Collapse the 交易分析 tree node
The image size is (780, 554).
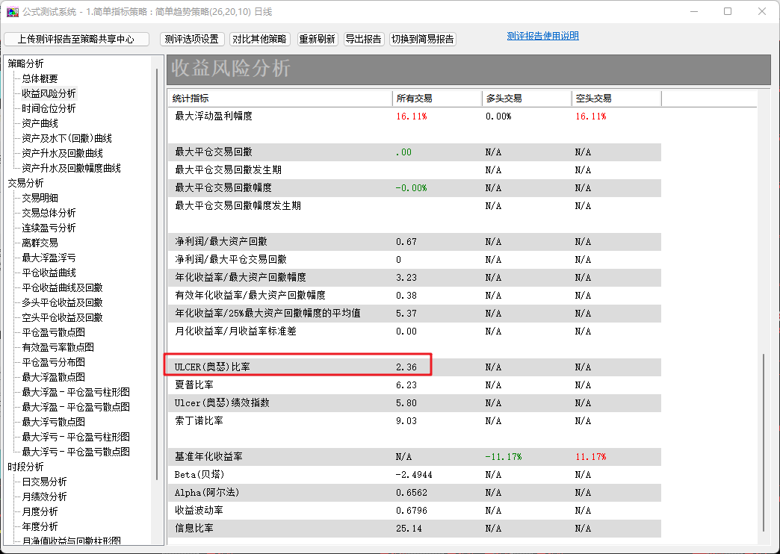coord(25,183)
